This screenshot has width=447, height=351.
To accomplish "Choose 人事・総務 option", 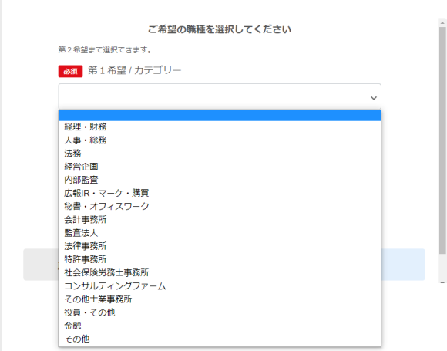I will pyautogui.click(x=220, y=140).
